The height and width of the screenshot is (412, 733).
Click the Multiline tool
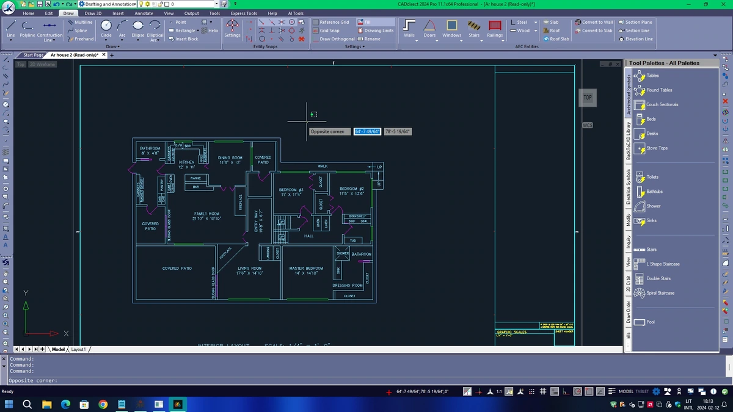pyautogui.click(x=79, y=22)
